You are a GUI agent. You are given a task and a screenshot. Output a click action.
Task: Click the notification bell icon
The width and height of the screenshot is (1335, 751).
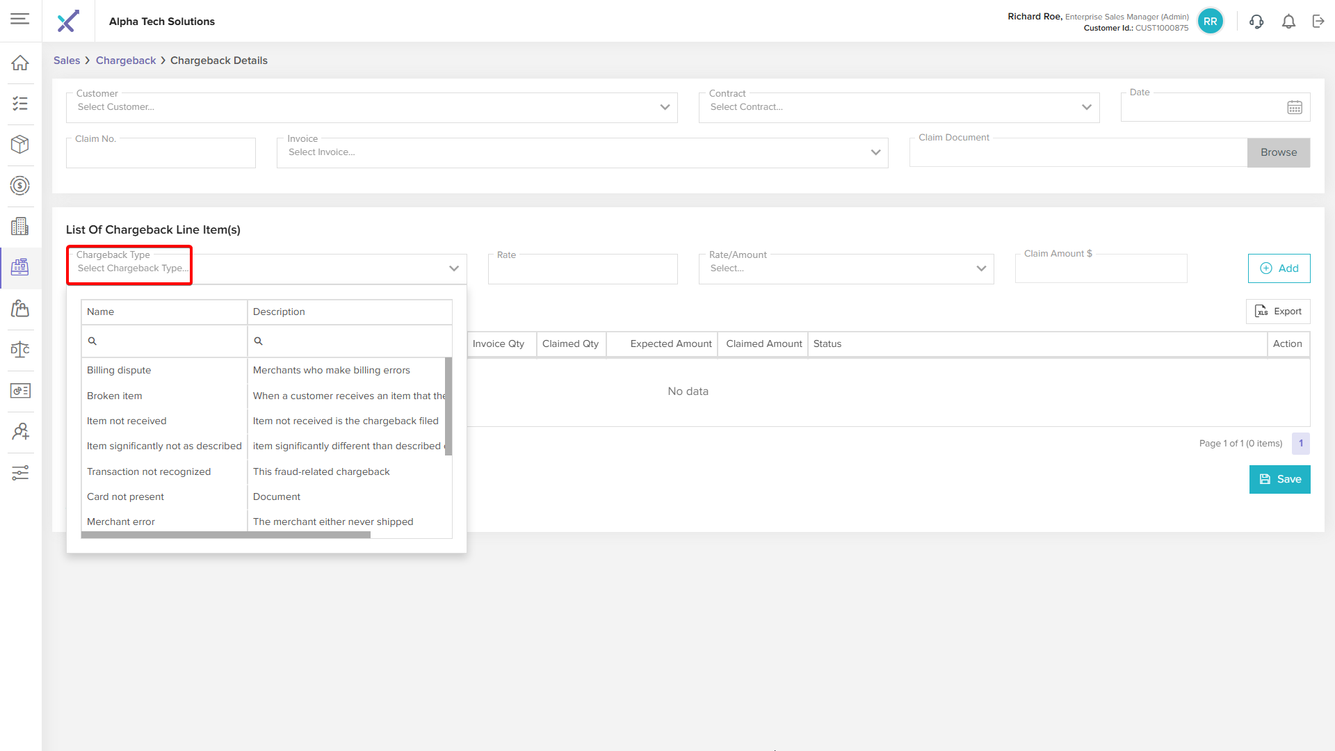(x=1288, y=22)
